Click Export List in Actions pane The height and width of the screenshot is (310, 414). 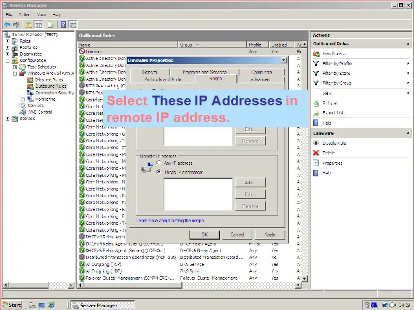[x=334, y=113]
